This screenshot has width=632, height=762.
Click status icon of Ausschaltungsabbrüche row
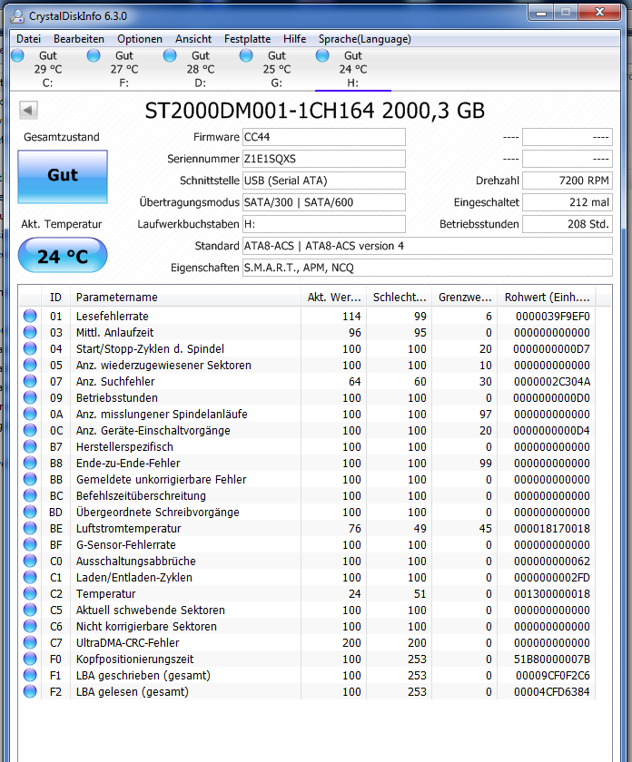click(x=30, y=561)
